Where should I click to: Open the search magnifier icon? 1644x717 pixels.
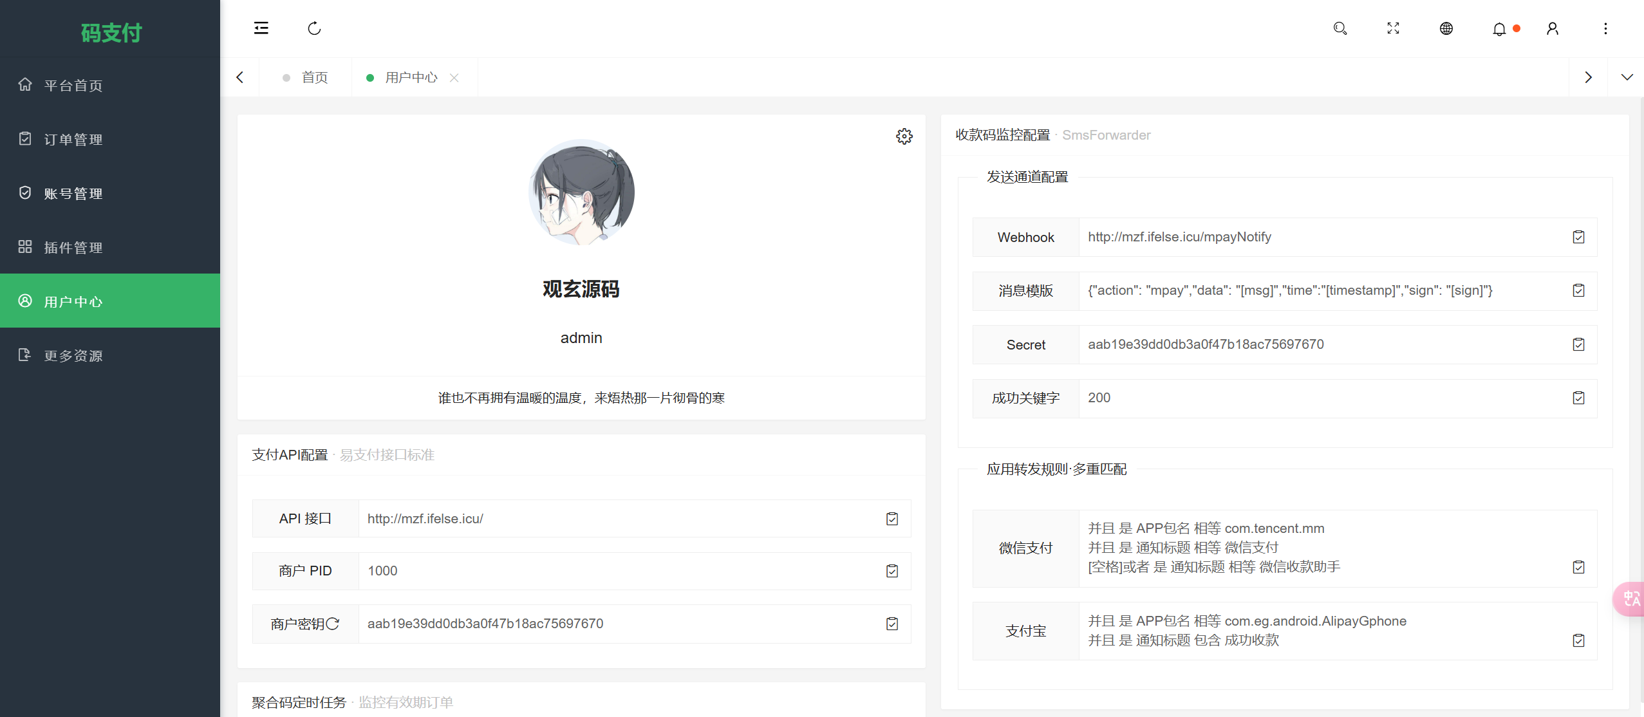tap(1340, 28)
